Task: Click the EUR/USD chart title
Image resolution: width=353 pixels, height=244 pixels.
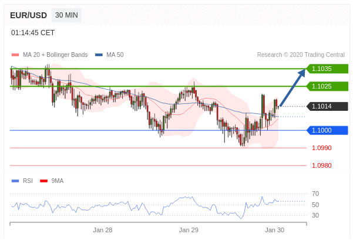Action: [29, 15]
